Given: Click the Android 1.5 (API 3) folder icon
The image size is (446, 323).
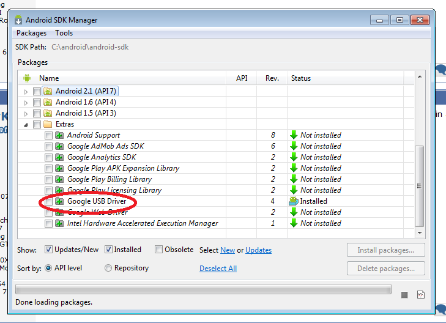Looking at the screenshot, I should coord(48,113).
